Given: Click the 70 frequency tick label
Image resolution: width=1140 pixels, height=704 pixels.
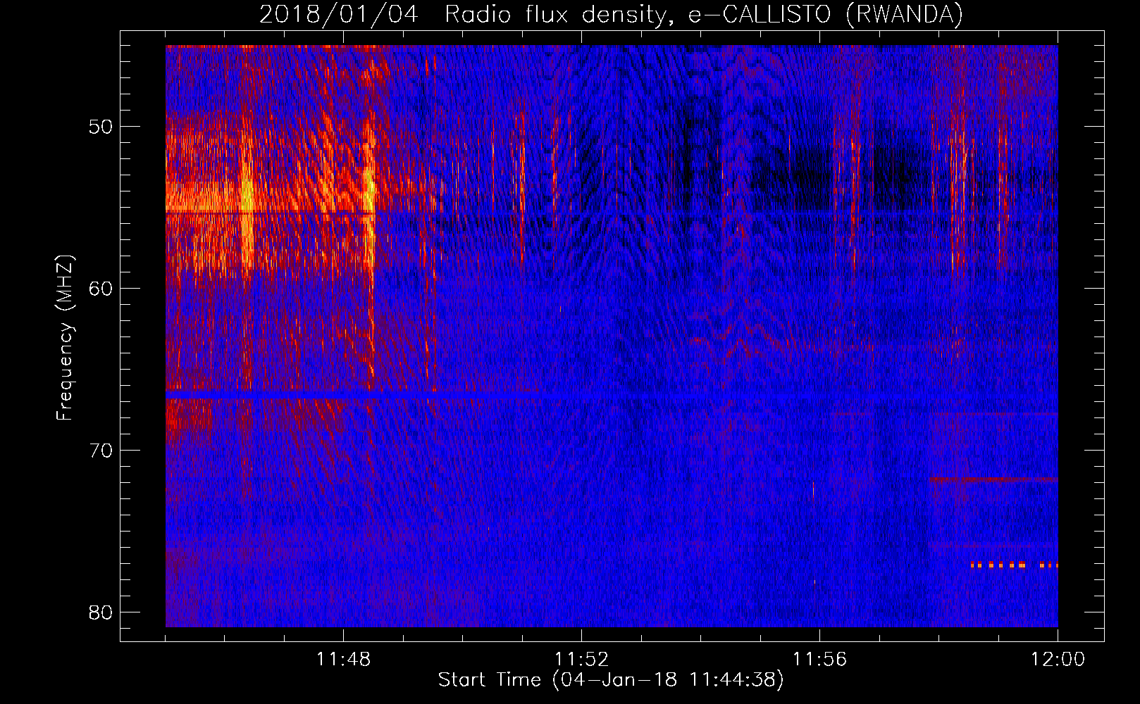Looking at the screenshot, I should point(101,450).
